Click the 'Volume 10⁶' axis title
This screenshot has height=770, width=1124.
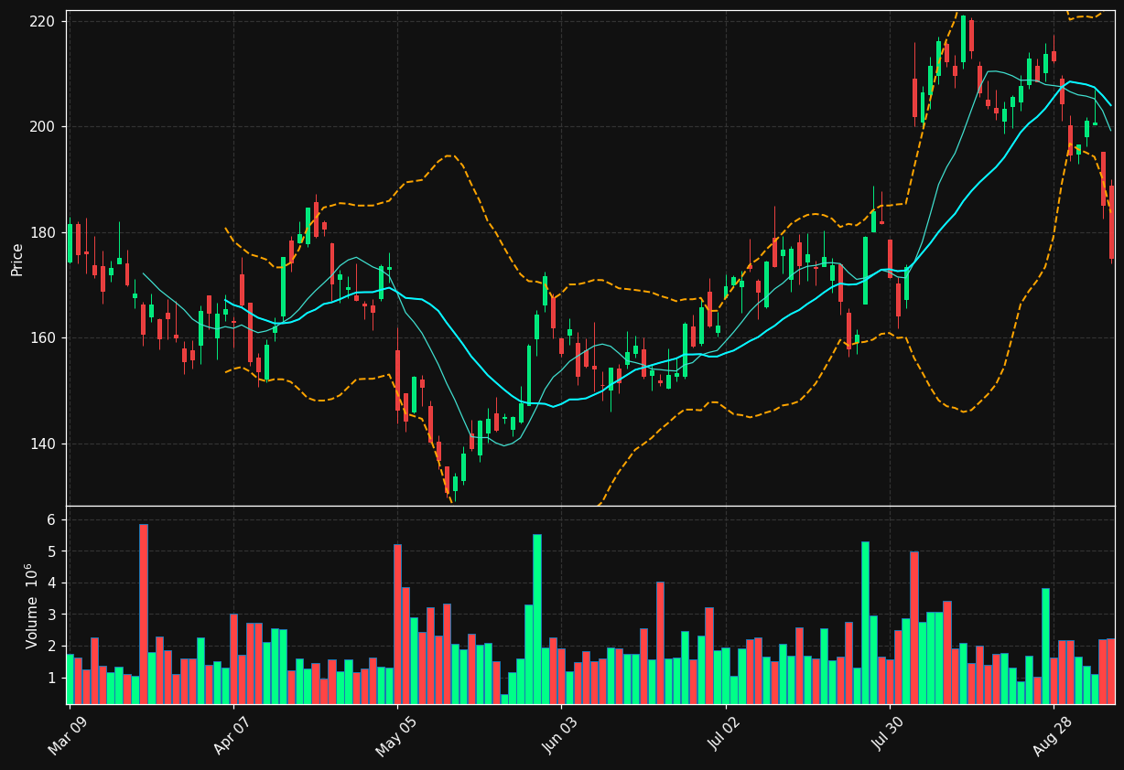31,605
